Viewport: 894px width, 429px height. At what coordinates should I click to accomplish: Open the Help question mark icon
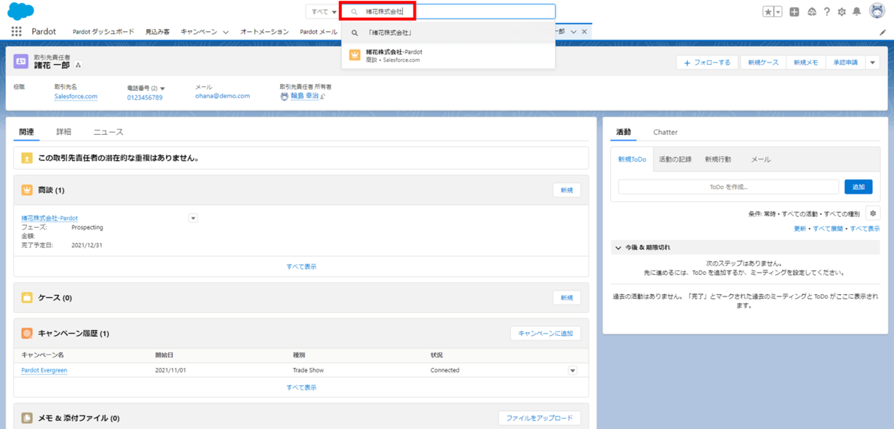click(x=827, y=12)
